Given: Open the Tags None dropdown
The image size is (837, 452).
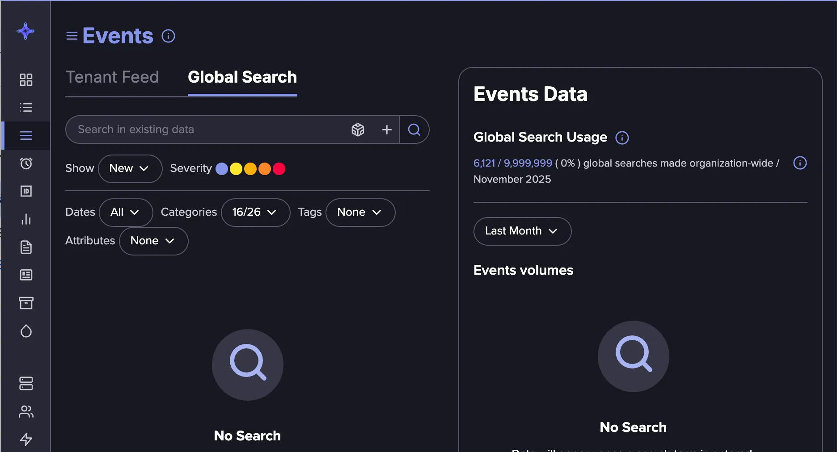Looking at the screenshot, I should pyautogui.click(x=360, y=212).
